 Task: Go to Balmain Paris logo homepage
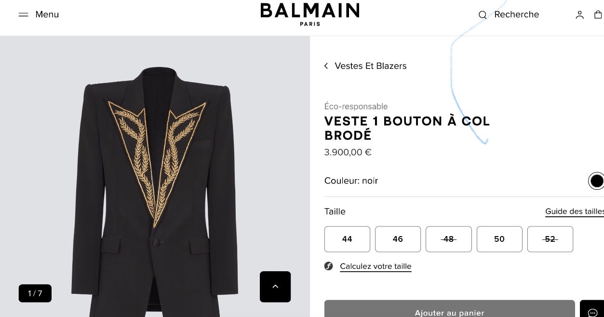310,14
